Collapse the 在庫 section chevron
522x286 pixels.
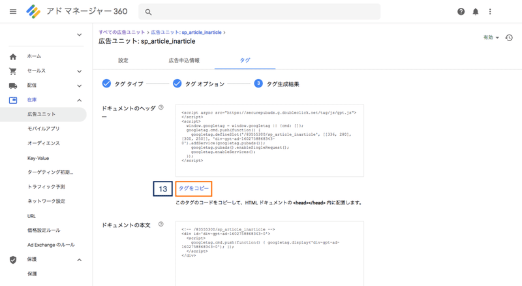click(x=79, y=101)
